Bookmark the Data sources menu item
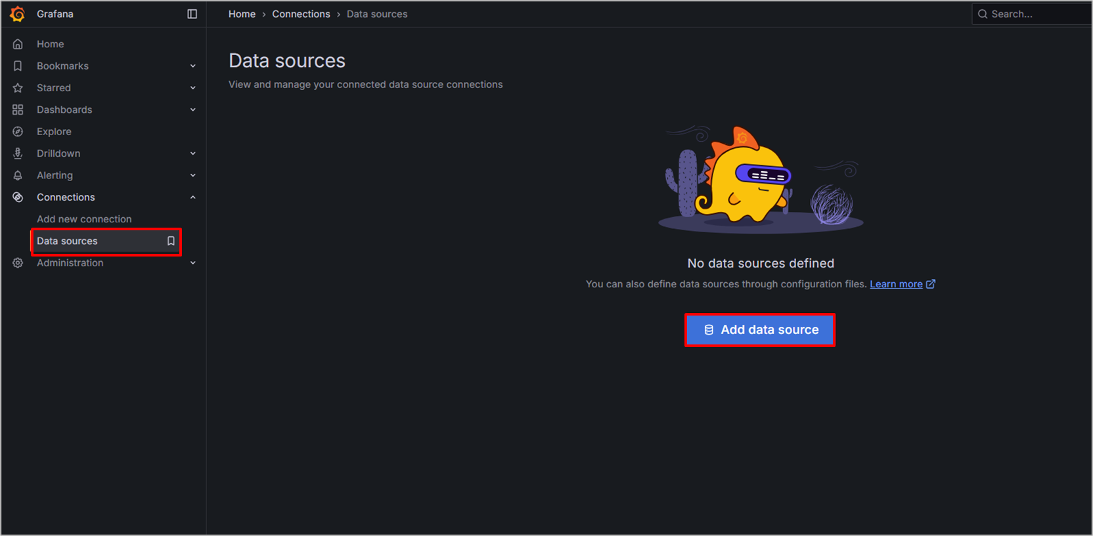The image size is (1093, 536). tap(171, 241)
